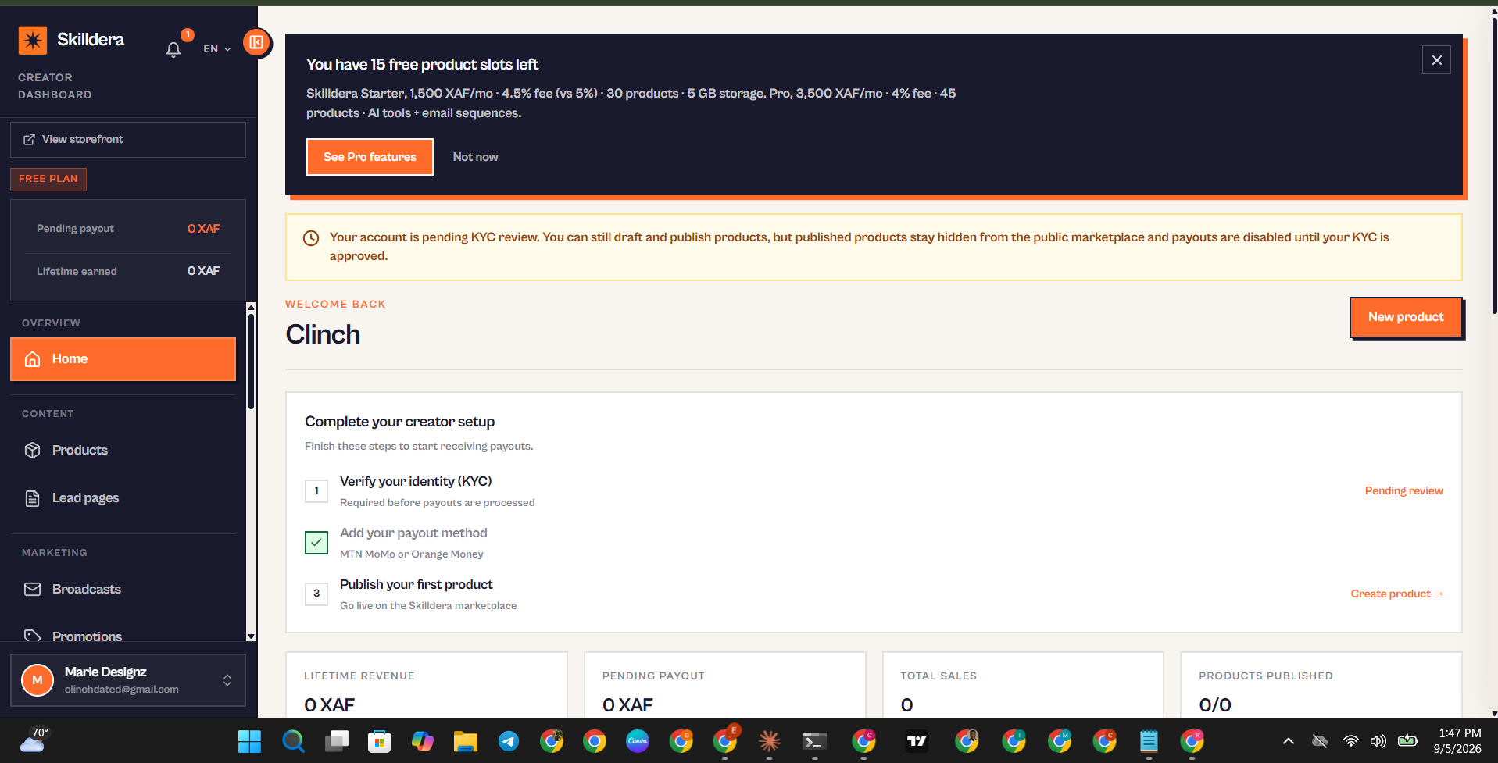Image resolution: width=1498 pixels, height=763 pixels.
Task: Toggle the payout method checked box
Action: [x=316, y=542]
